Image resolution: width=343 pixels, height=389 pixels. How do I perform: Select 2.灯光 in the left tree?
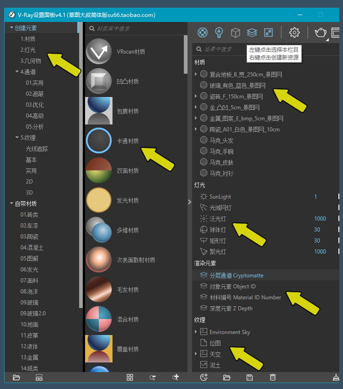(28, 50)
